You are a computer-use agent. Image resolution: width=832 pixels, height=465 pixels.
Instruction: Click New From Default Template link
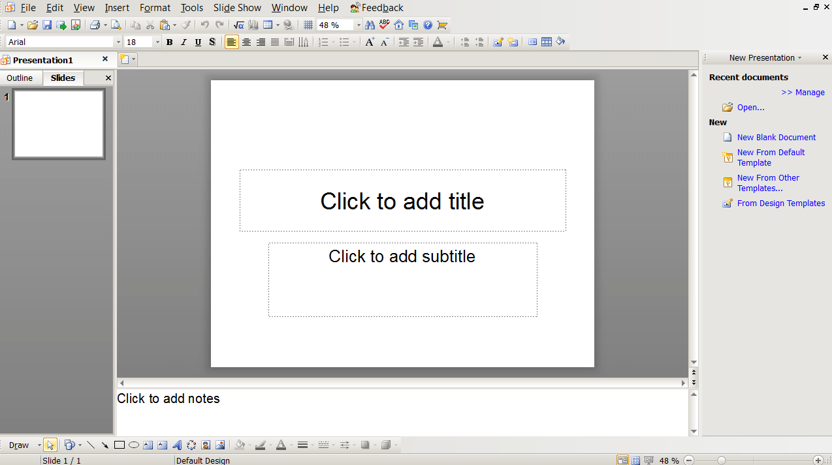[771, 158]
